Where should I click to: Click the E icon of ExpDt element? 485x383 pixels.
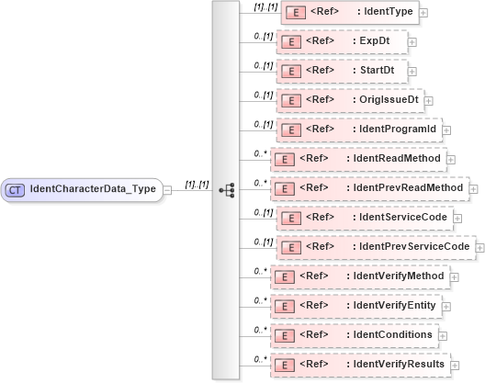tap(291, 42)
